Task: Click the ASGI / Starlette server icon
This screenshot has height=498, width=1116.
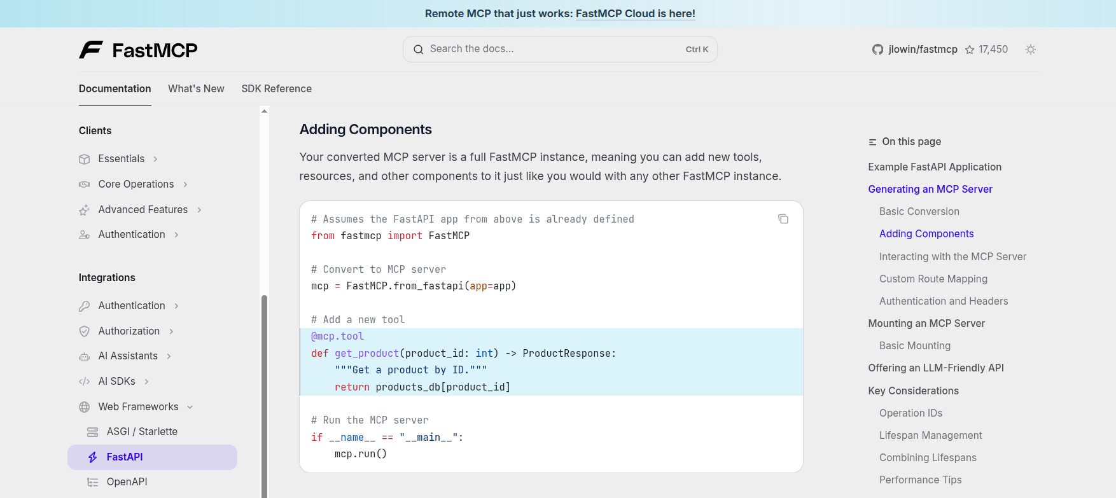Action: tap(93, 432)
